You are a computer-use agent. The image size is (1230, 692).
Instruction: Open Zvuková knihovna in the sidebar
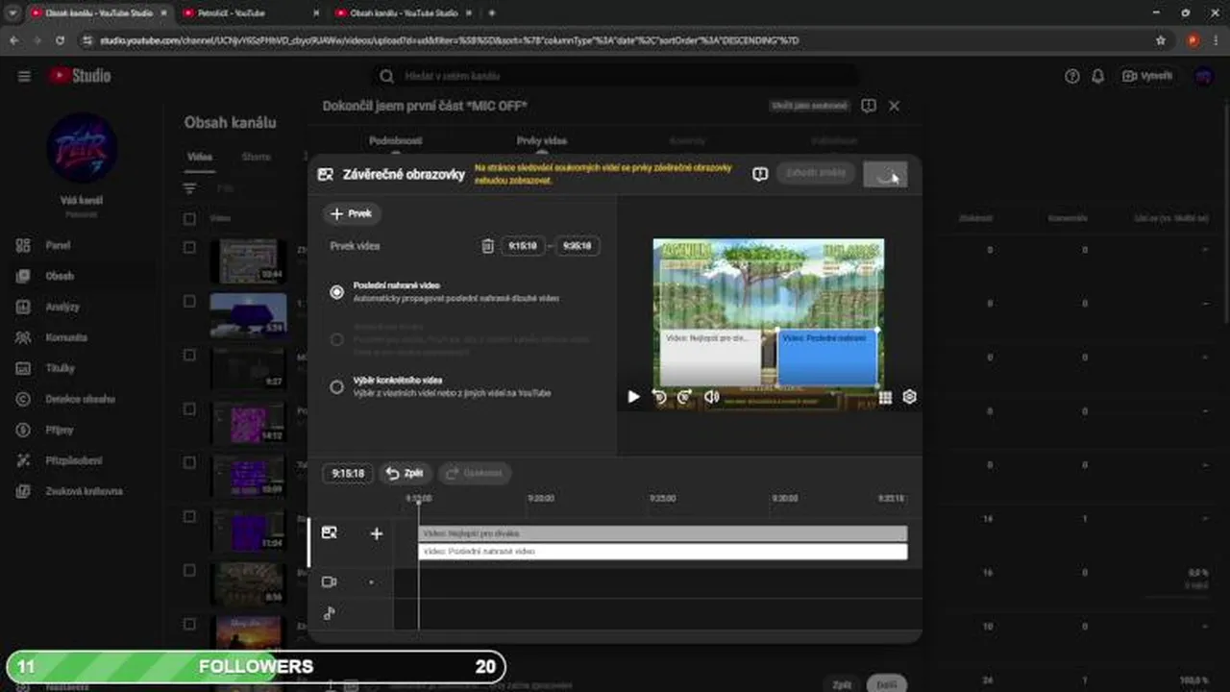tap(82, 491)
